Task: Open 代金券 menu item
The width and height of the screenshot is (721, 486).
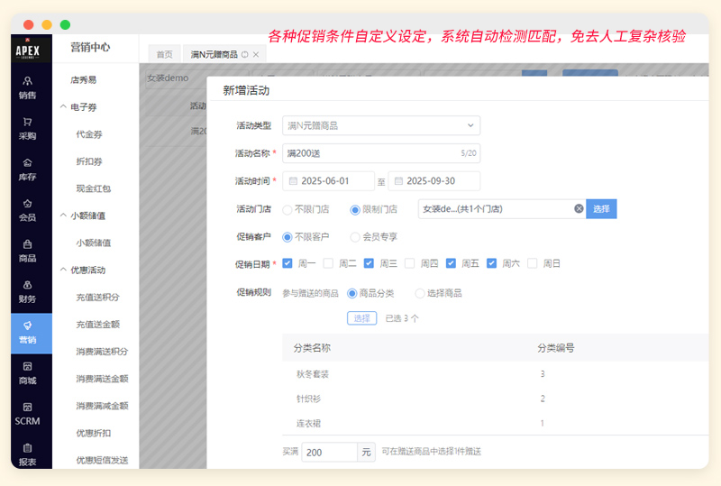Action: coord(88,134)
